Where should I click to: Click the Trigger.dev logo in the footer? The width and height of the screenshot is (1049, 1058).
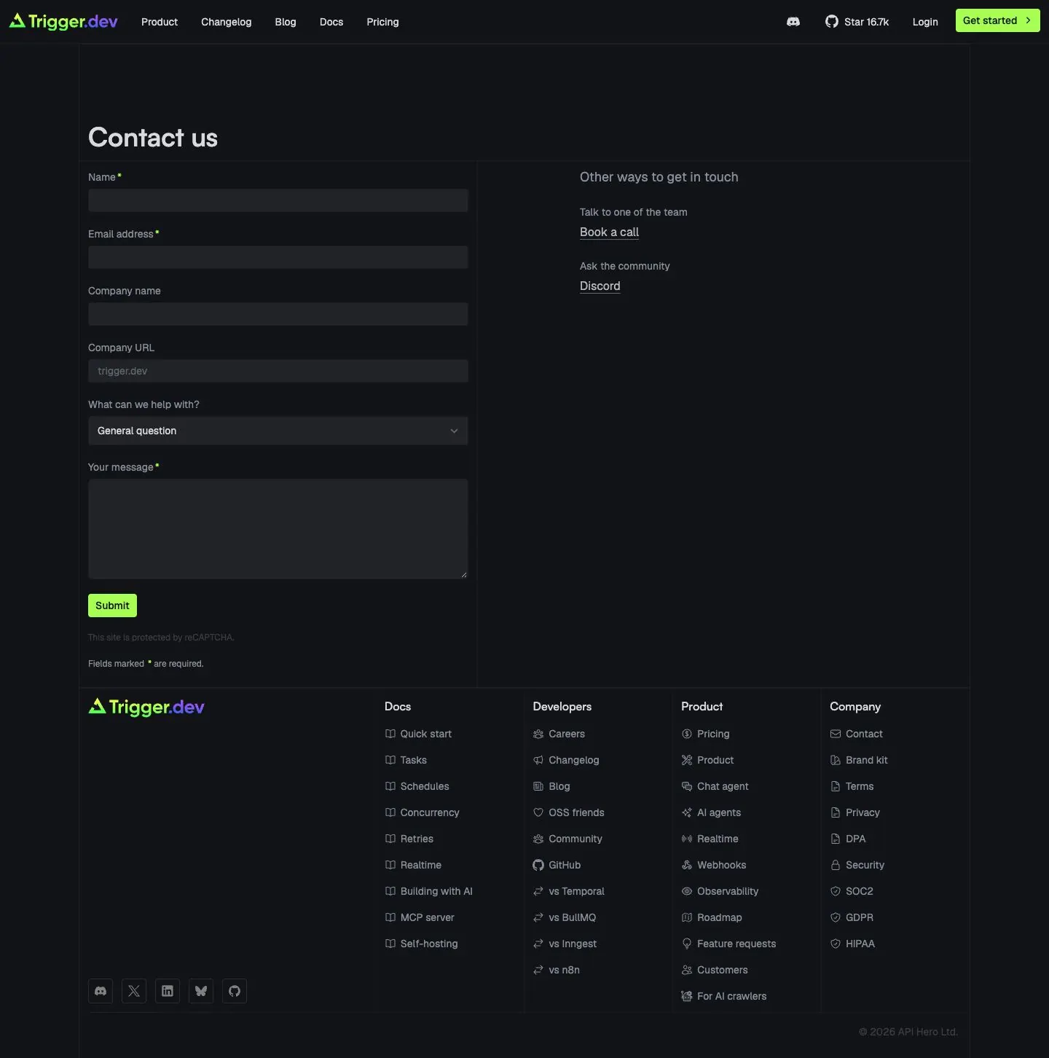[x=146, y=707]
